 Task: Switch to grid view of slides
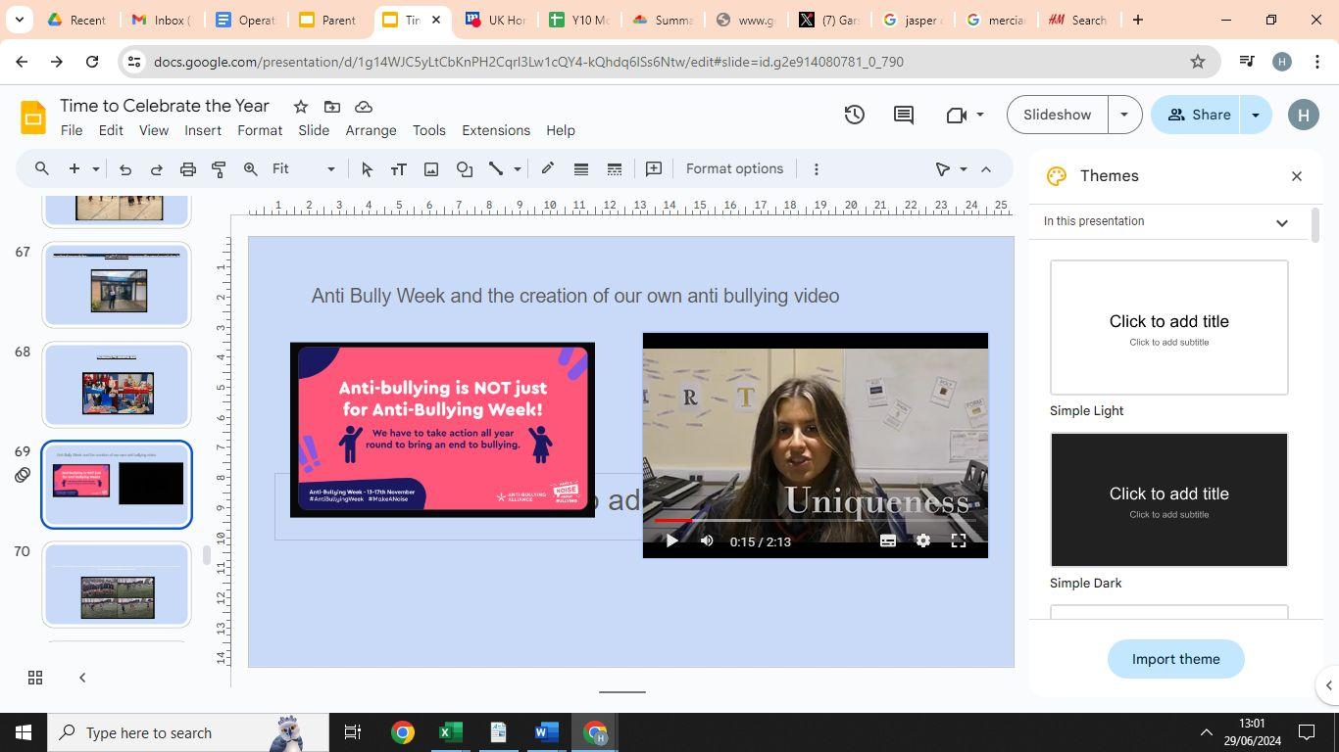[x=35, y=678]
